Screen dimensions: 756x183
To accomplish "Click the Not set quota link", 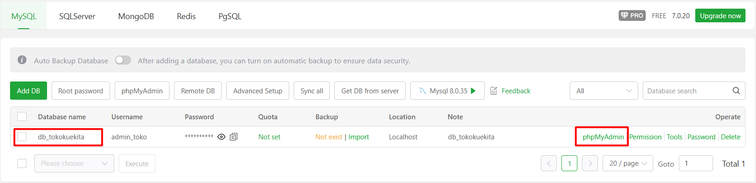I will pyautogui.click(x=270, y=137).
